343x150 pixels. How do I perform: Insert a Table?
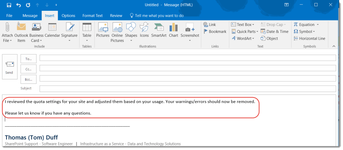pos(87,32)
